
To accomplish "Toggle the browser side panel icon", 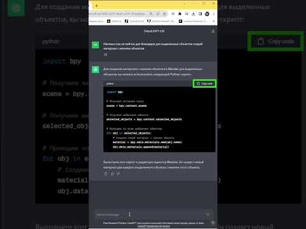I will (200, 14).
